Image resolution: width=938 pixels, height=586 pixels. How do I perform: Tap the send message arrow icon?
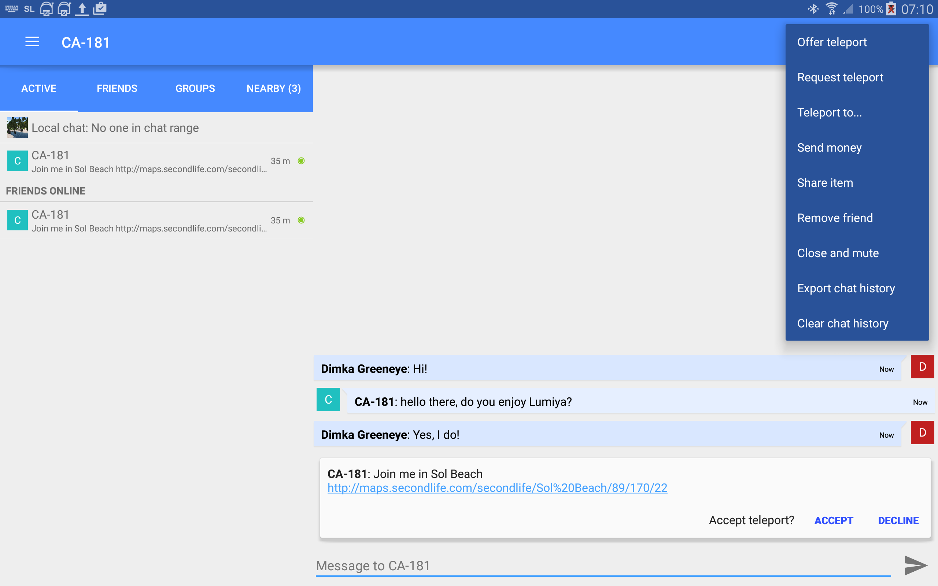(x=916, y=565)
